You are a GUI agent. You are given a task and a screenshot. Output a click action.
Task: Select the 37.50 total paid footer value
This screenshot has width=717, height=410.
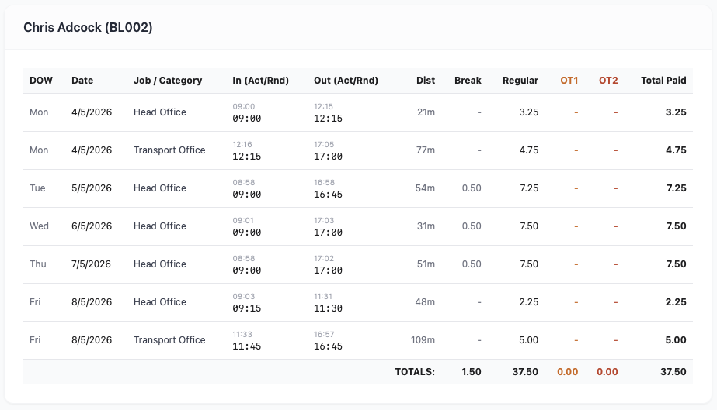tap(673, 372)
